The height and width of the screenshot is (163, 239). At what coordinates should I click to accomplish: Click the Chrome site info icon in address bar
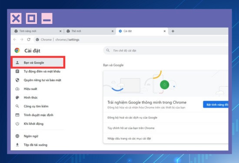click(37, 40)
